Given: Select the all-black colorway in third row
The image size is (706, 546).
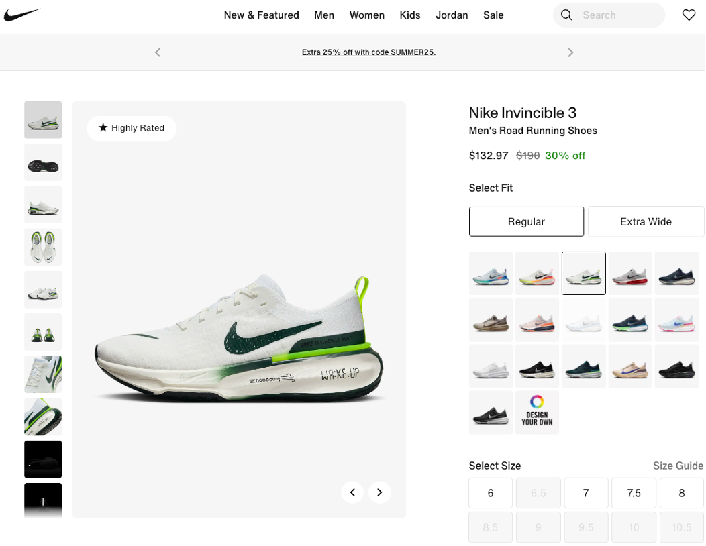Looking at the screenshot, I should 676,366.
